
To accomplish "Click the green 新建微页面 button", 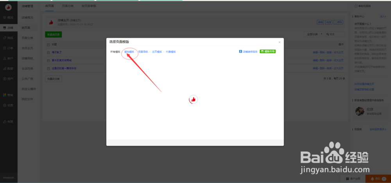I will click(x=53, y=35).
